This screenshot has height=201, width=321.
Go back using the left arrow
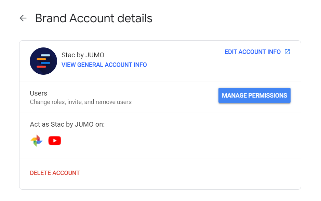click(x=23, y=18)
